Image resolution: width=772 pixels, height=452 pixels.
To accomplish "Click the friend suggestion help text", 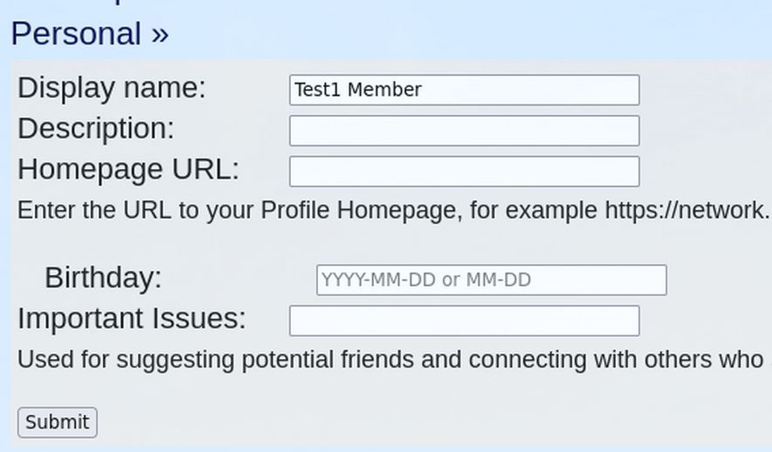I will [x=390, y=360].
